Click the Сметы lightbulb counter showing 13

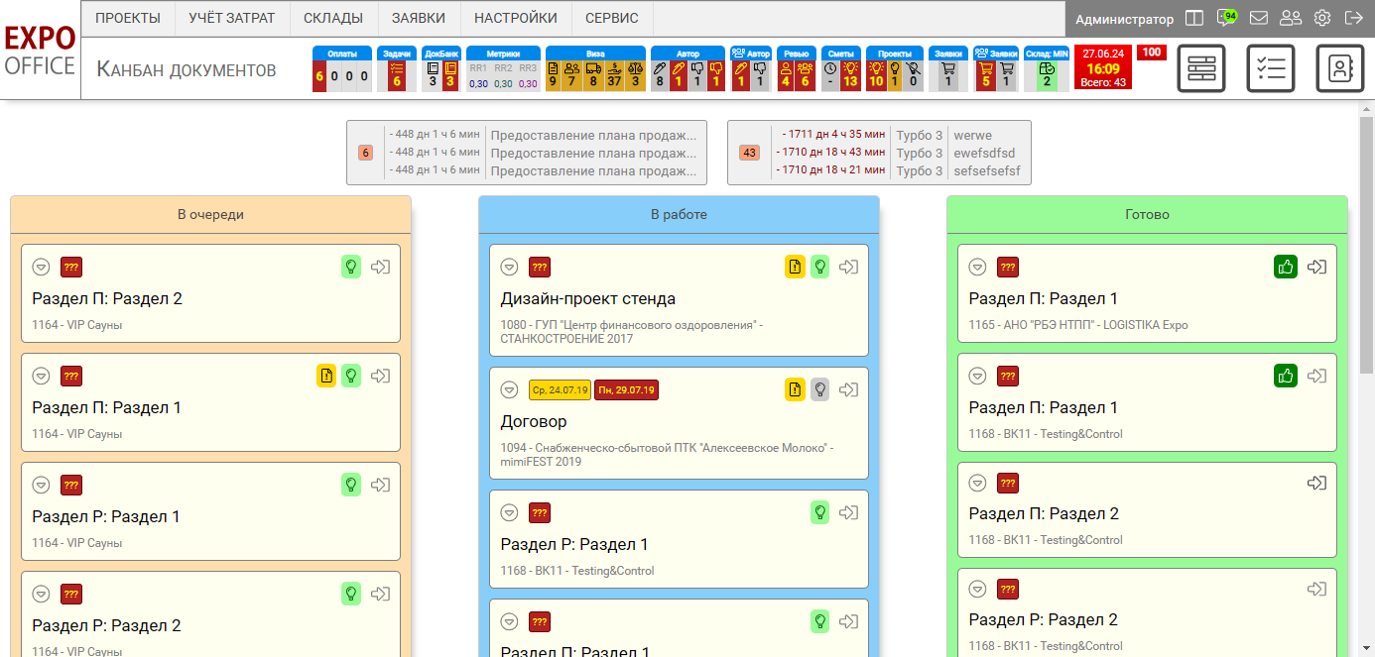(x=850, y=75)
